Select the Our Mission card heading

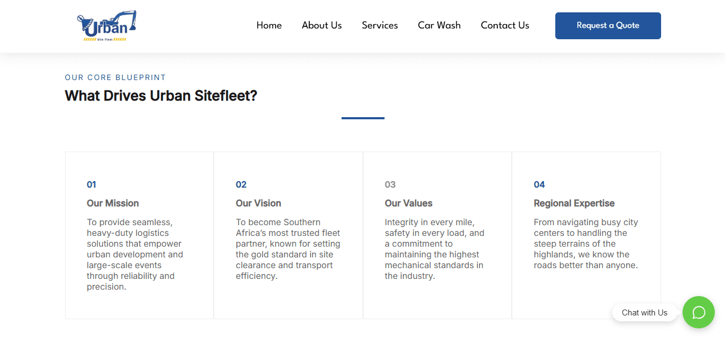[112, 203]
